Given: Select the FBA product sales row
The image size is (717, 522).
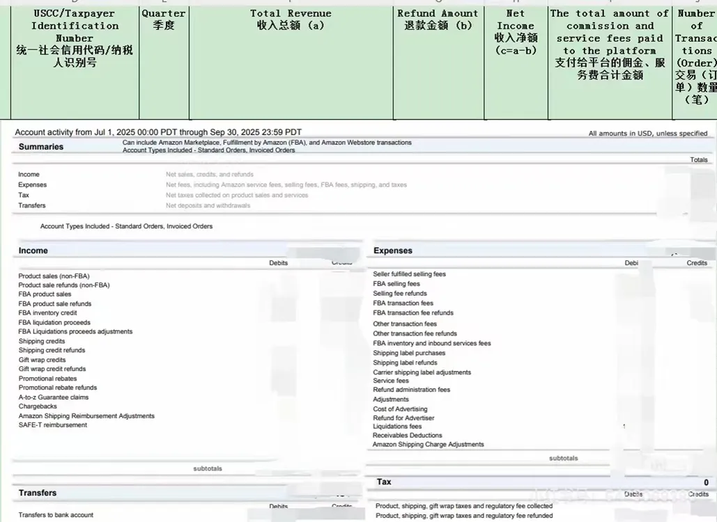Looking at the screenshot, I should [x=45, y=294].
